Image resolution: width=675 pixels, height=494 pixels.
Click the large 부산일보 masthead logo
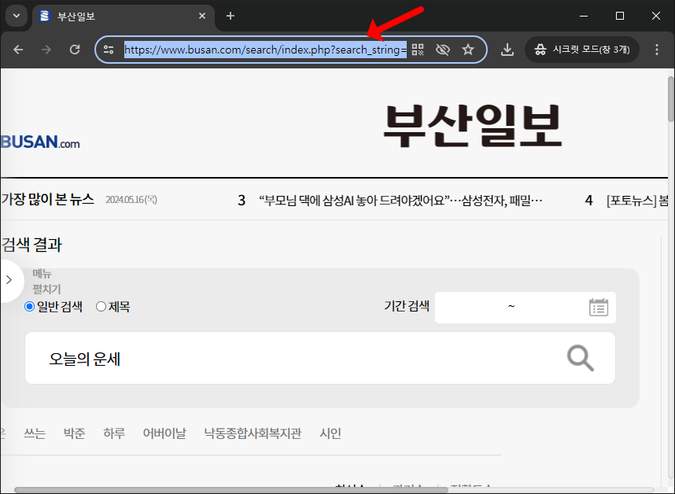tap(472, 126)
